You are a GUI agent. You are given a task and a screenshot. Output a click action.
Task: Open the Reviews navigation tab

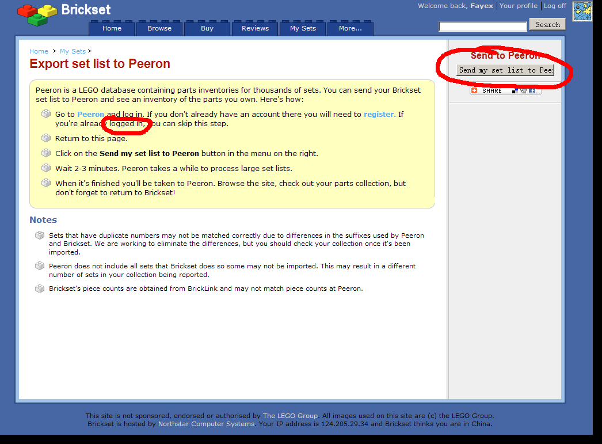tap(255, 28)
